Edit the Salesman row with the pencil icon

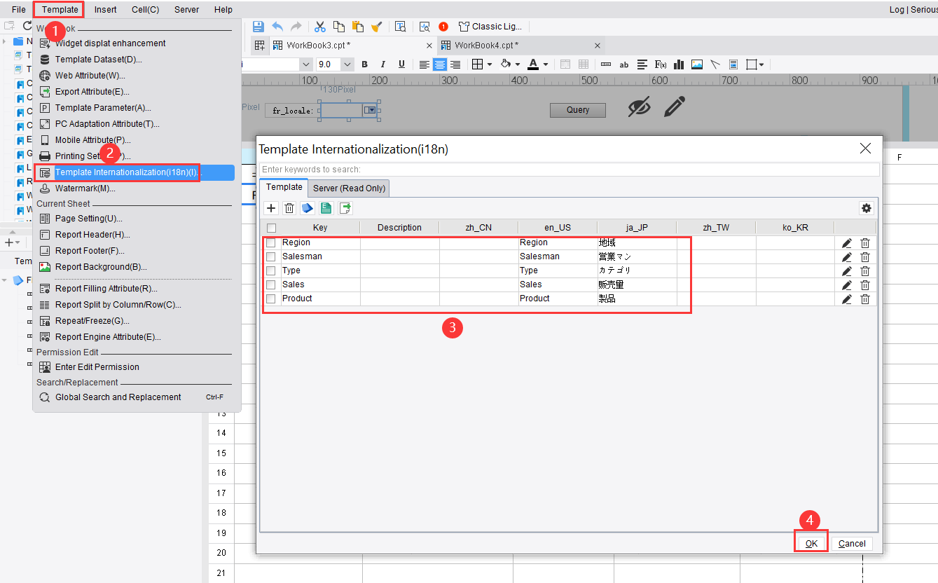click(846, 256)
